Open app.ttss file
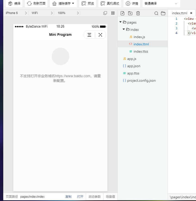The image size is (196, 201). (143, 73)
